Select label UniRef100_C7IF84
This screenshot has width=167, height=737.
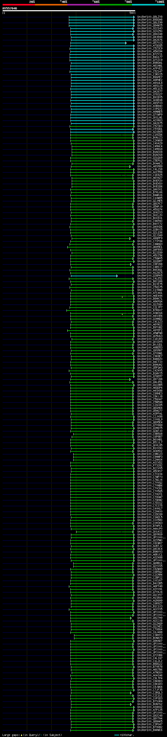pos(150,241)
